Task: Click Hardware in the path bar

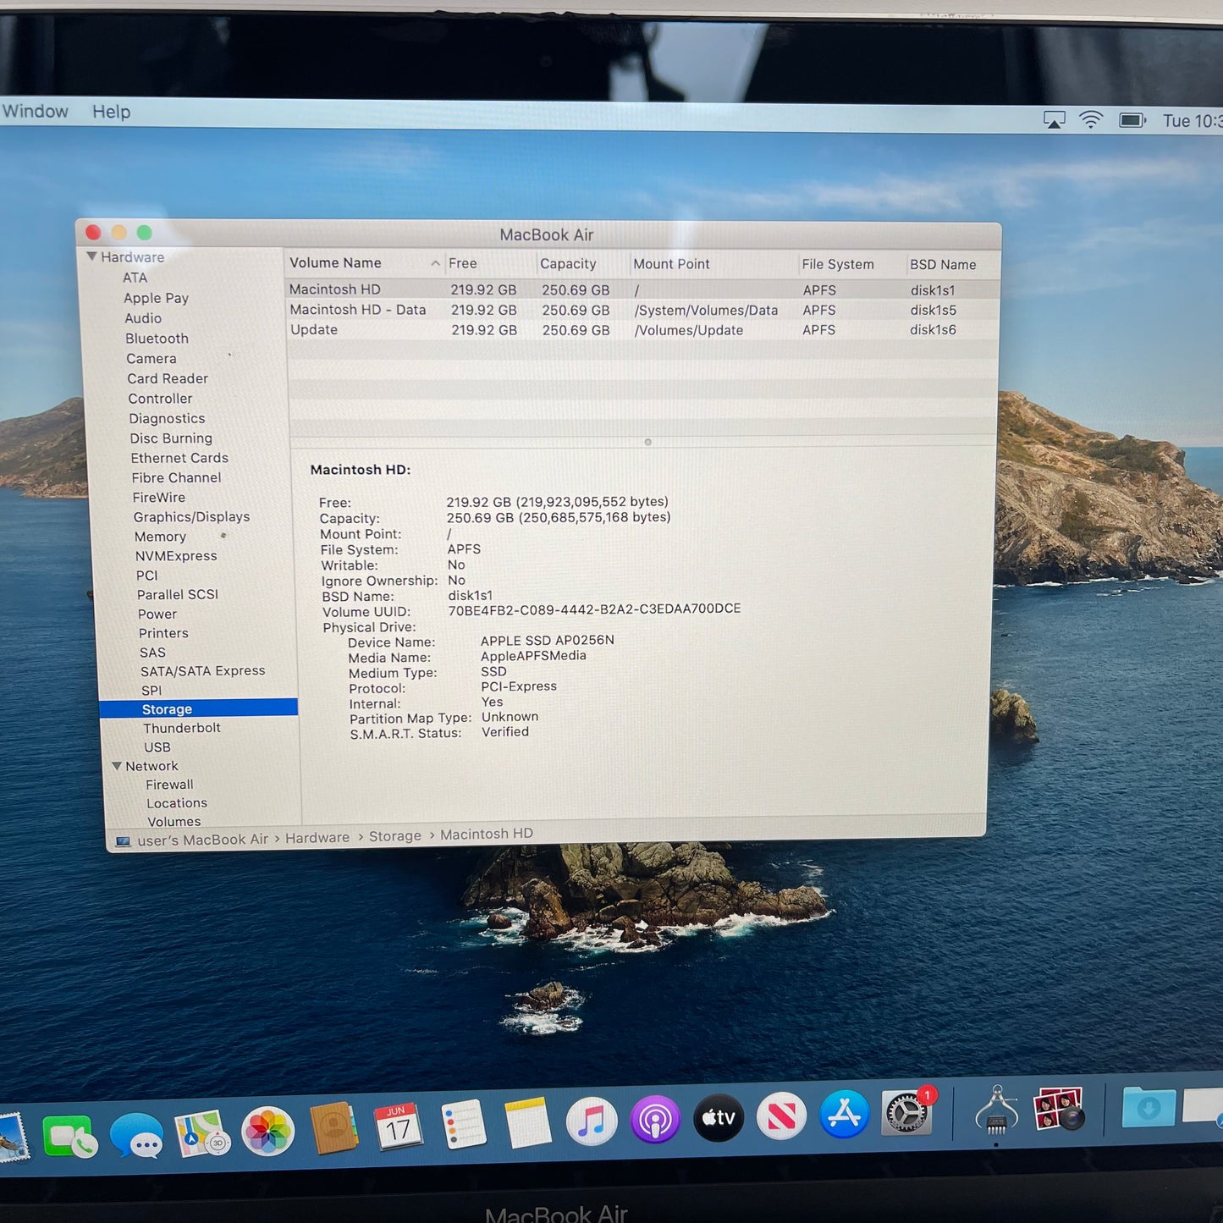Action: coord(317,837)
